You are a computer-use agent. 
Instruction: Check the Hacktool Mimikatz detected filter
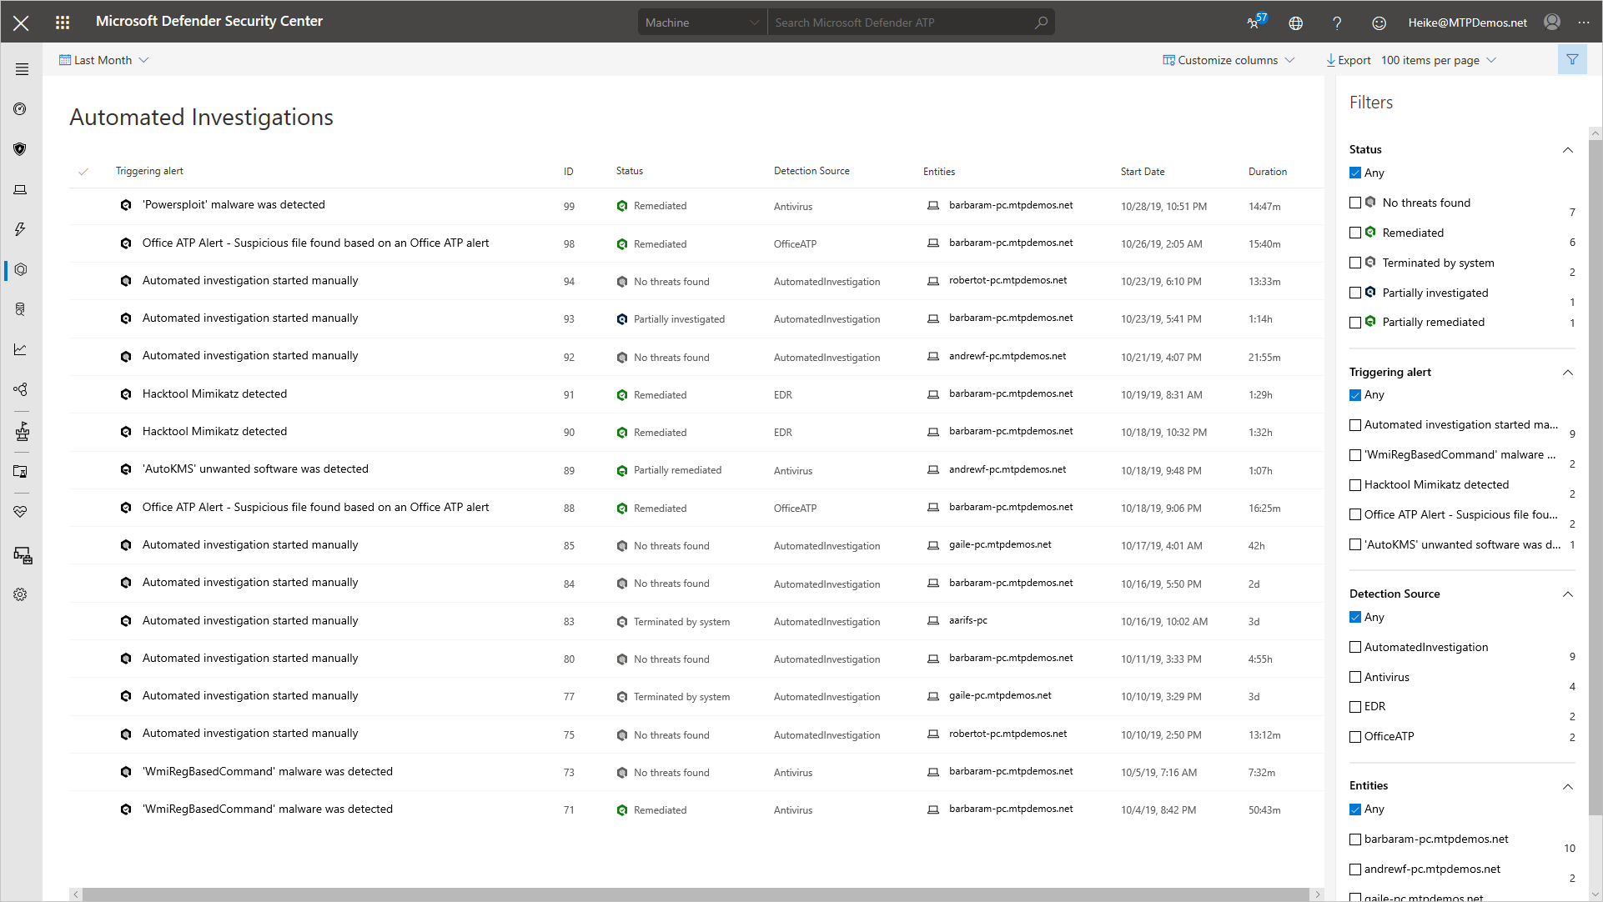coord(1355,484)
